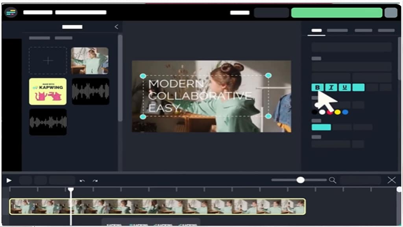Open the timeline zoom magnifier
Image resolution: width=403 pixels, height=227 pixels.
333,180
